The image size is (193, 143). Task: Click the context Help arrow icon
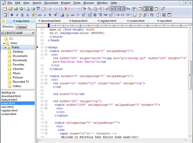click(x=162, y=9)
